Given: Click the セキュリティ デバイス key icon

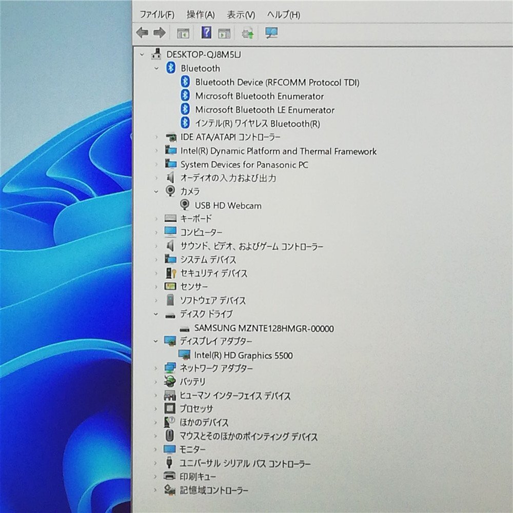Looking at the screenshot, I should [171, 273].
